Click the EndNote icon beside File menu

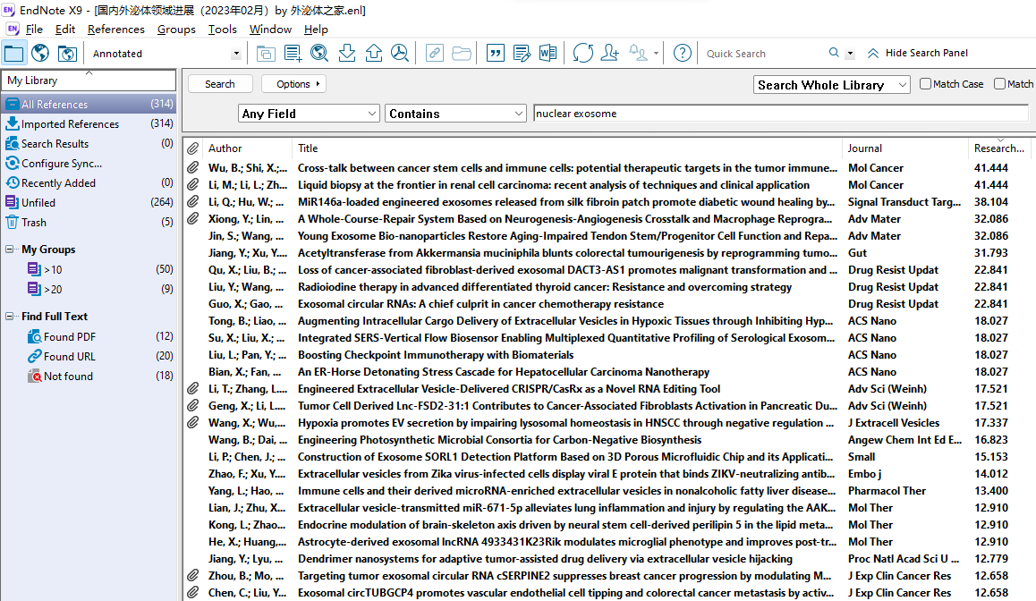click(13, 29)
